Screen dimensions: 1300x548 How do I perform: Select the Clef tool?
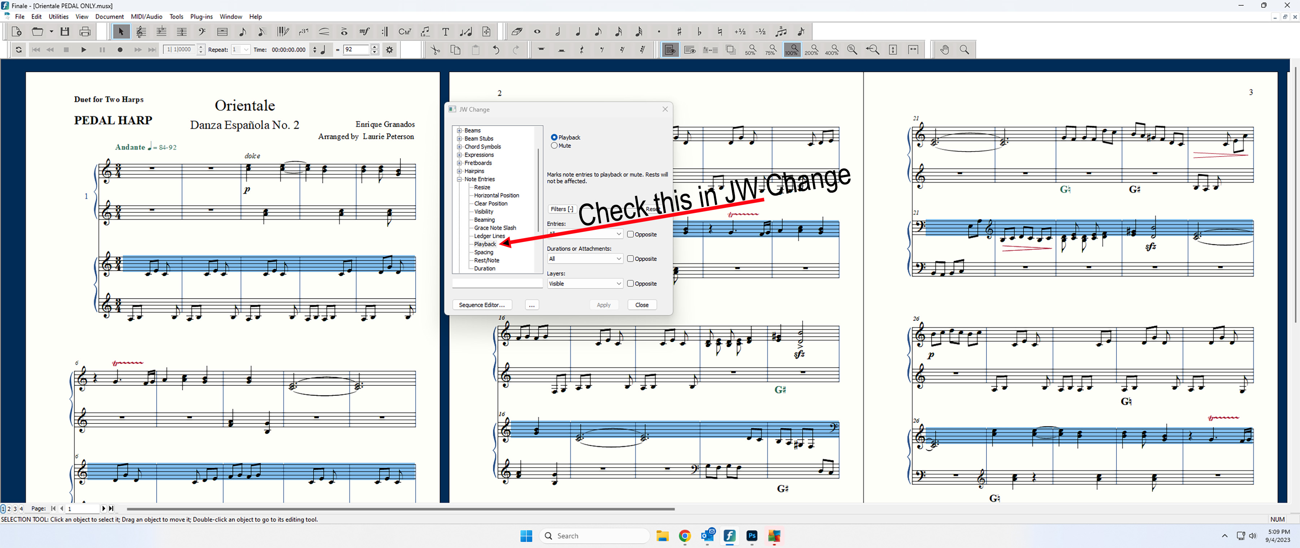pyautogui.click(x=202, y=32)
